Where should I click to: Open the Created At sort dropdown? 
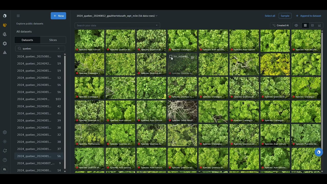point(281,25)
